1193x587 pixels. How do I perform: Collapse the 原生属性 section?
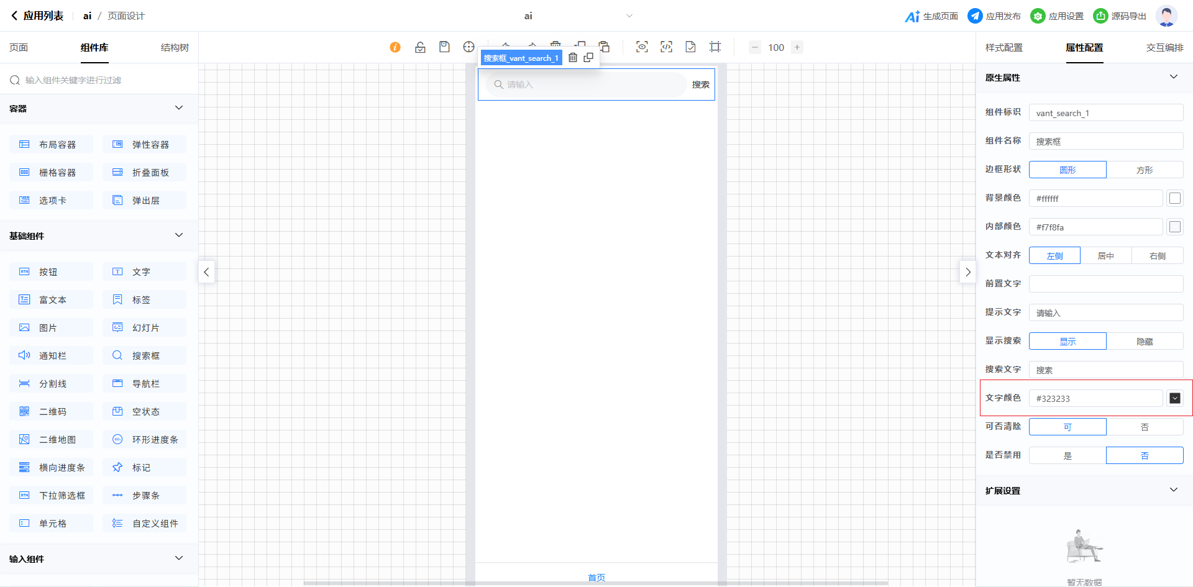[x=1173, y=77]
